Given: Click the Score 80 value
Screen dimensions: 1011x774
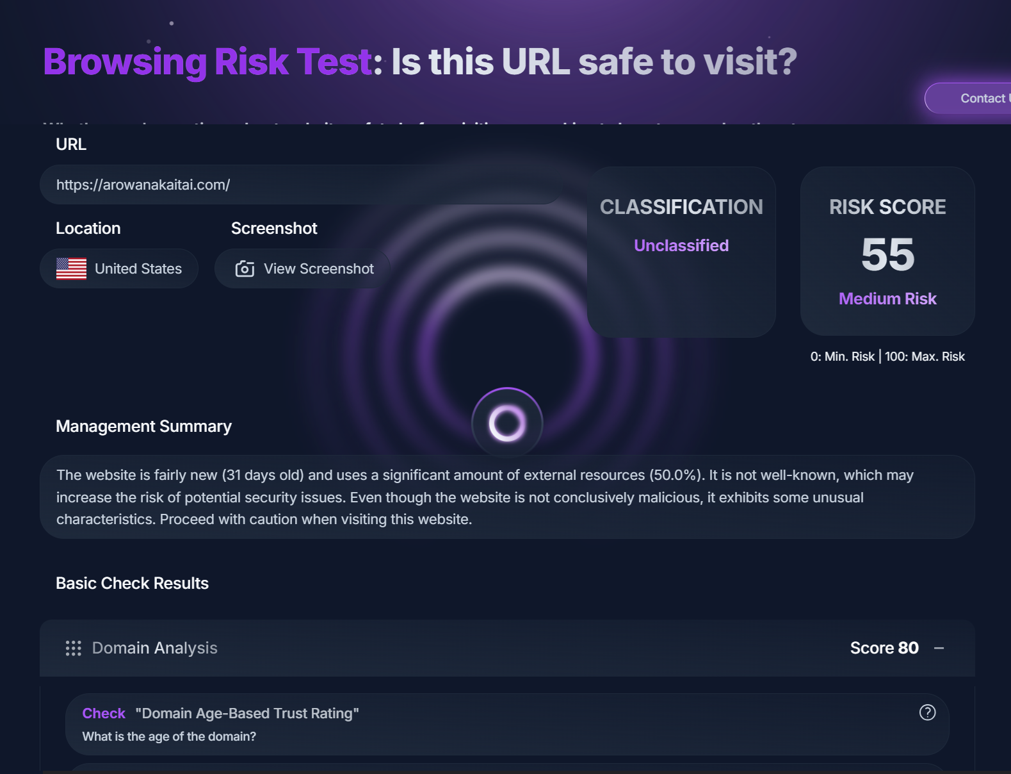Looking at the screenshot, I should click(x=884, y=648).
